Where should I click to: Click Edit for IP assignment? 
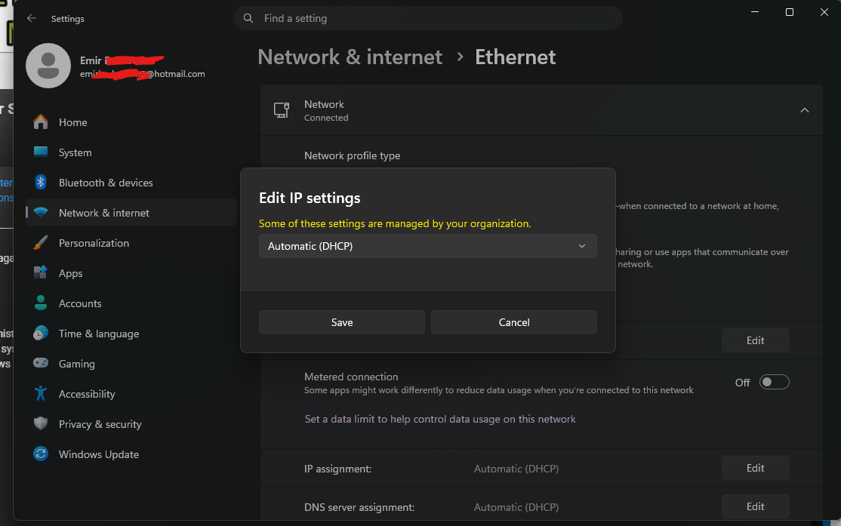(755, 468)
